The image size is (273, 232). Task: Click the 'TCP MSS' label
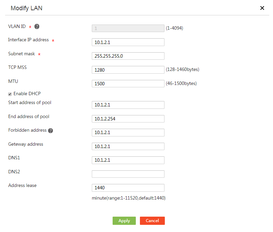coord(17,67)
